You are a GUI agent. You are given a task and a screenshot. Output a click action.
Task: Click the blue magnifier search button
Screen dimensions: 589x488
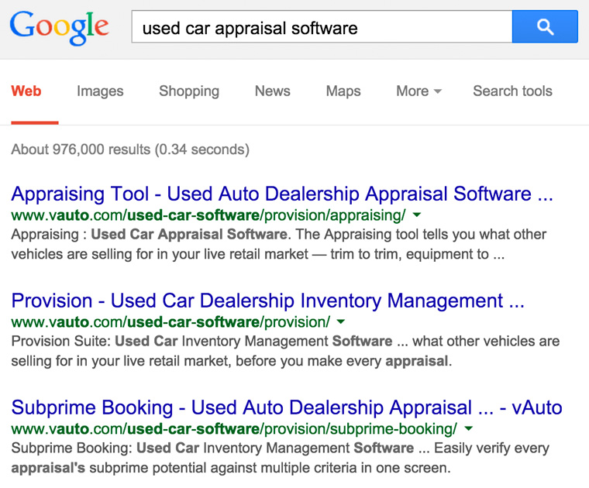tap(545, 26)
